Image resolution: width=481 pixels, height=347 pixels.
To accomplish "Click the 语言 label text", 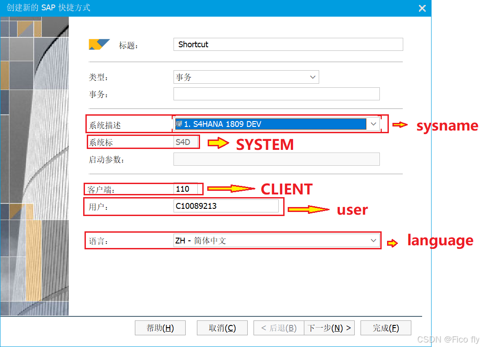I will pos(98,241).
